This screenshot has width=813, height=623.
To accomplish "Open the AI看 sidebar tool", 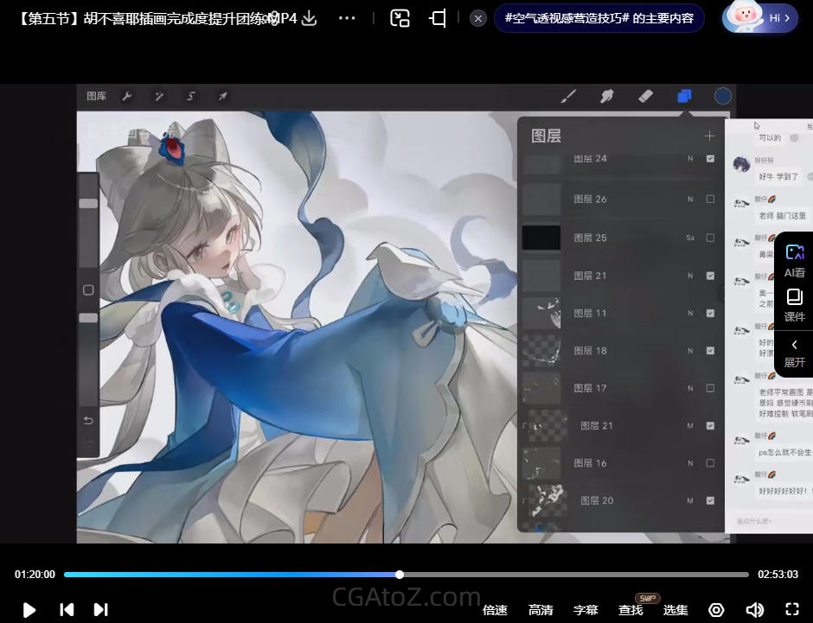I will pyautogui.click(x=794, y=260).
